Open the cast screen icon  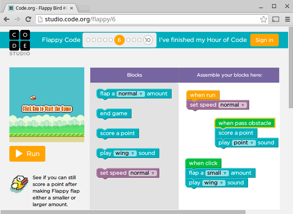tap(276, 19)
